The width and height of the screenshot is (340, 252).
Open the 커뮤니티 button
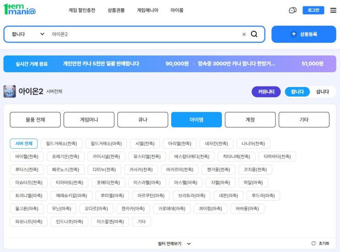point(266,91)
